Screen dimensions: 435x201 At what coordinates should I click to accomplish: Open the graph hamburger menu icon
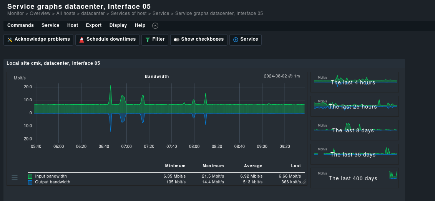click(x=15, y=177)
